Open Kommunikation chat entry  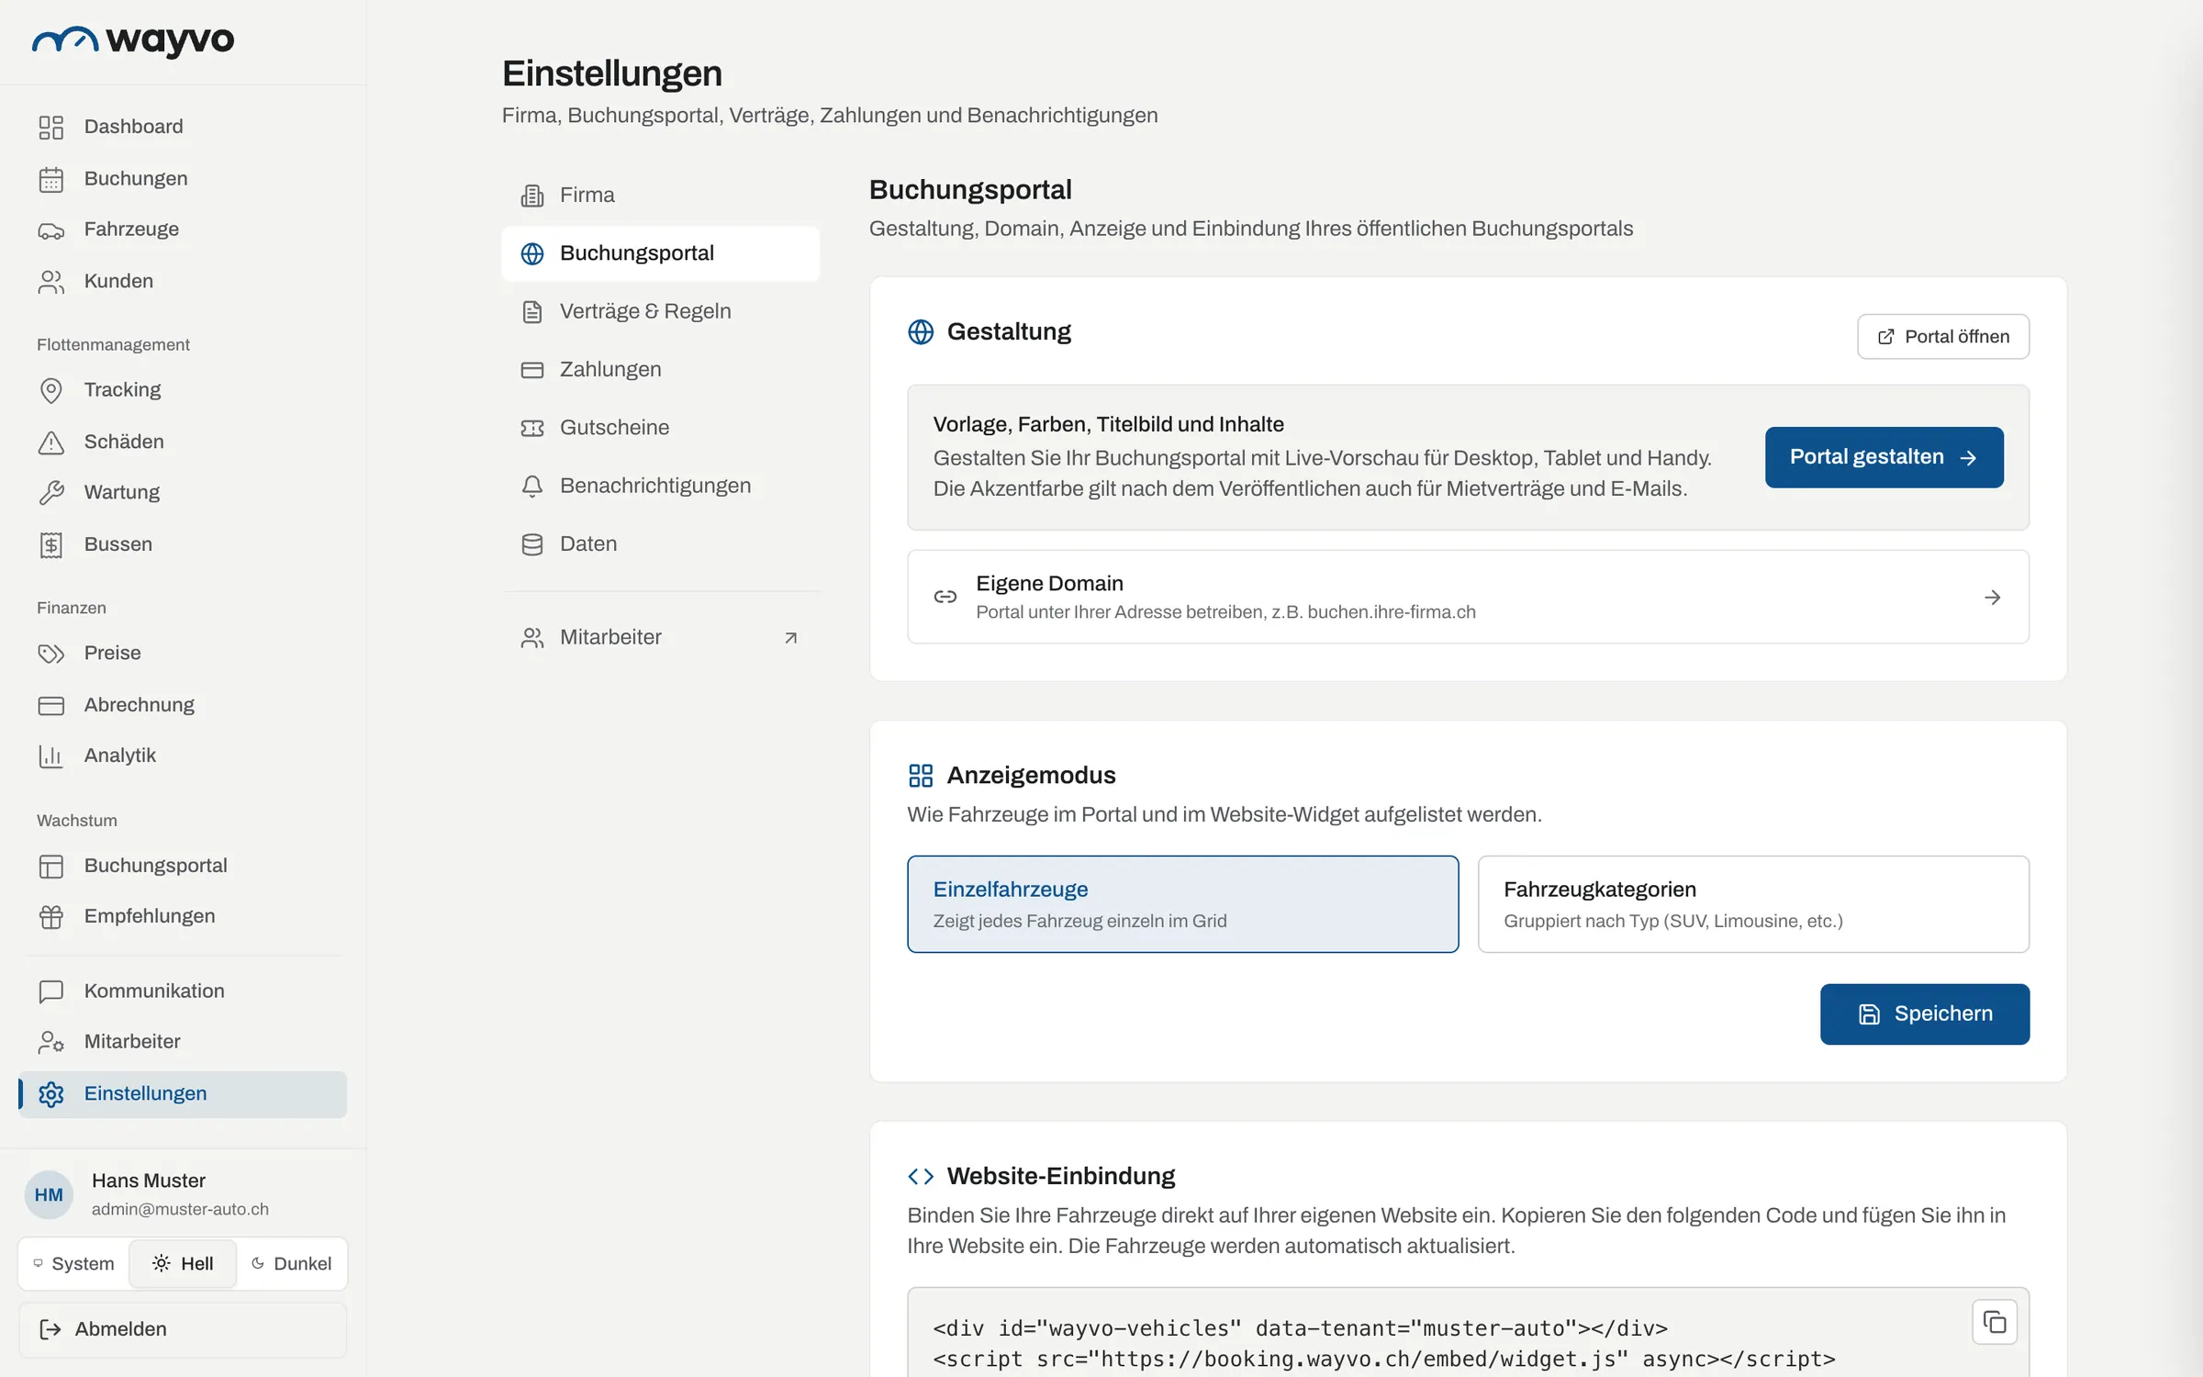click(x=183, y=991)
